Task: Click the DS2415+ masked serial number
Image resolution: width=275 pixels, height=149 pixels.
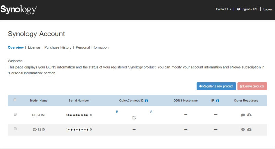Action: 79,115
